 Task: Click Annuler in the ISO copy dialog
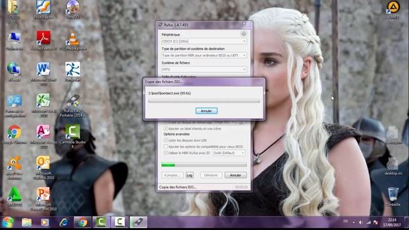click(x=206, y=111)
